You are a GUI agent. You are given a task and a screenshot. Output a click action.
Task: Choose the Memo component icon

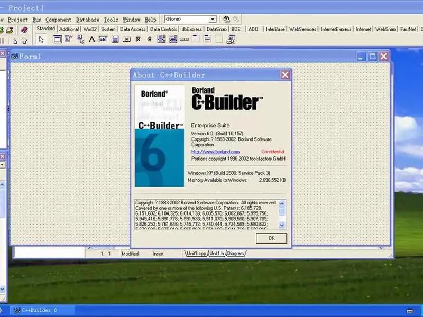(115, 39)
